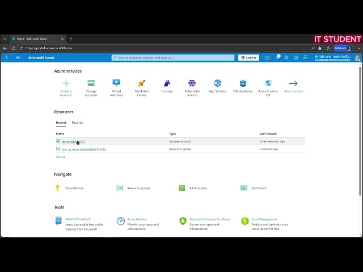This screenshot has width=363, height=272.
Task: Click the Azure Monitor gauge icon
Action: point(121,221)
